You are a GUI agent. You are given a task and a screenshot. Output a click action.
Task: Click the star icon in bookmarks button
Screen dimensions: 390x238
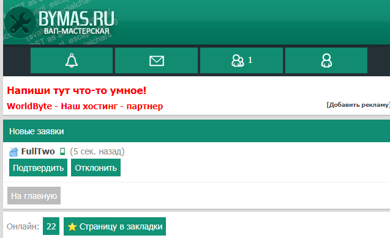pyautogui.click(x=72, y=226)
